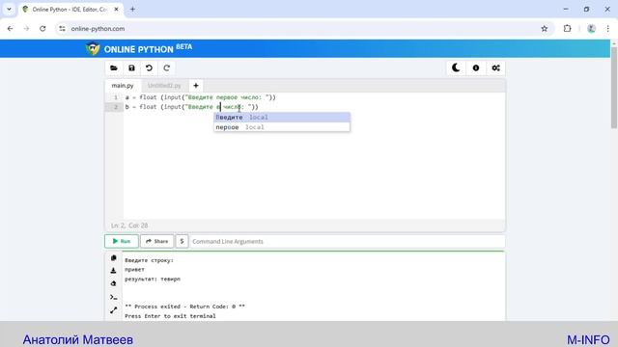618x347 pixels.
Task: Bookmark this page with the star
Action: pos(545,29)
